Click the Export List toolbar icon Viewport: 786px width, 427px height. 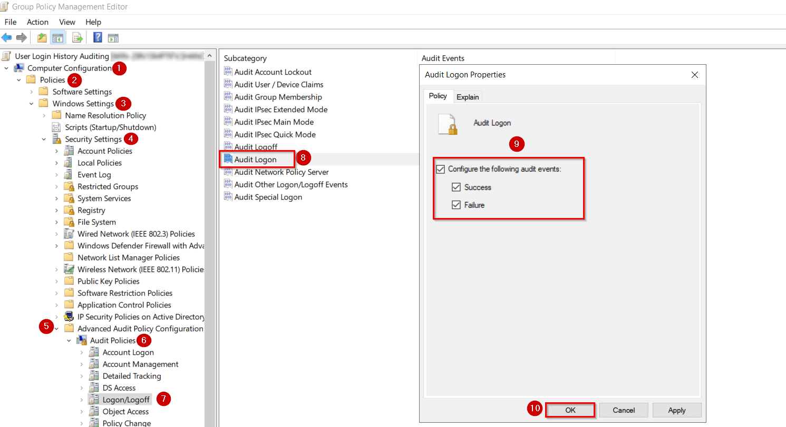coord(77,37)
